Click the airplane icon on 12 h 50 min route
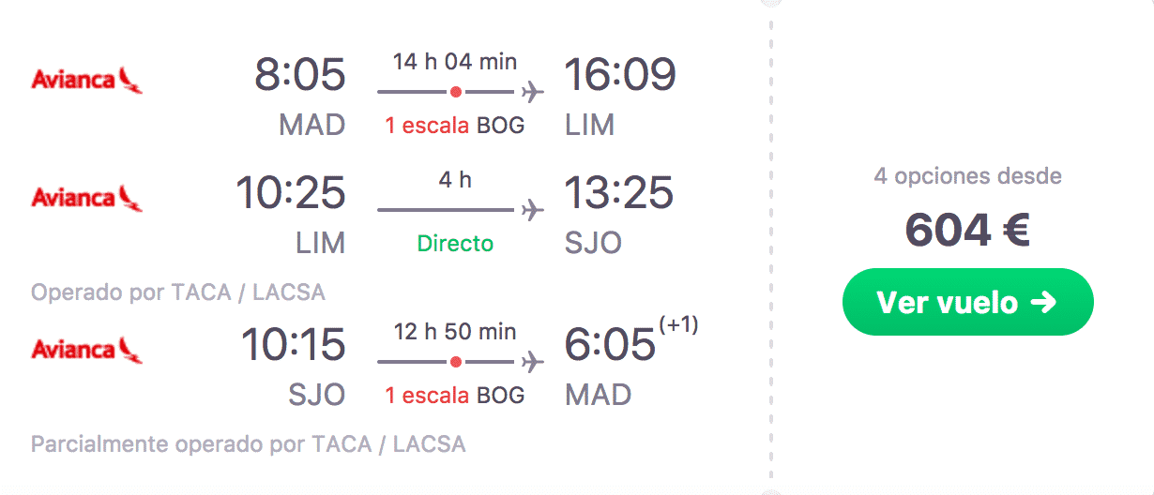The width and height of the screenshot is (1154, 495). 532,362
